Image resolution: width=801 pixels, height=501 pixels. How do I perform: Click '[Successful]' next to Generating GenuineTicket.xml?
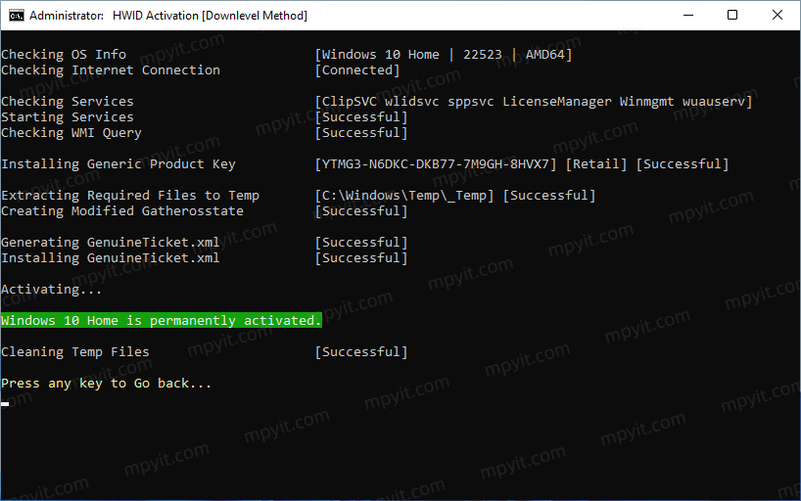coord(361,242)
